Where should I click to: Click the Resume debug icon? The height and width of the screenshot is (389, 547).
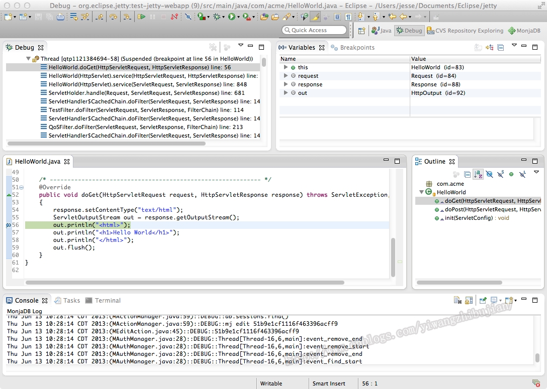click(141, 17)
